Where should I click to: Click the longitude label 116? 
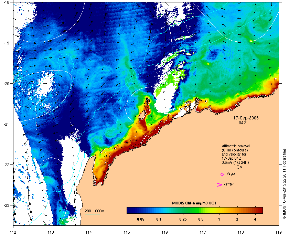tap(165, 232)
